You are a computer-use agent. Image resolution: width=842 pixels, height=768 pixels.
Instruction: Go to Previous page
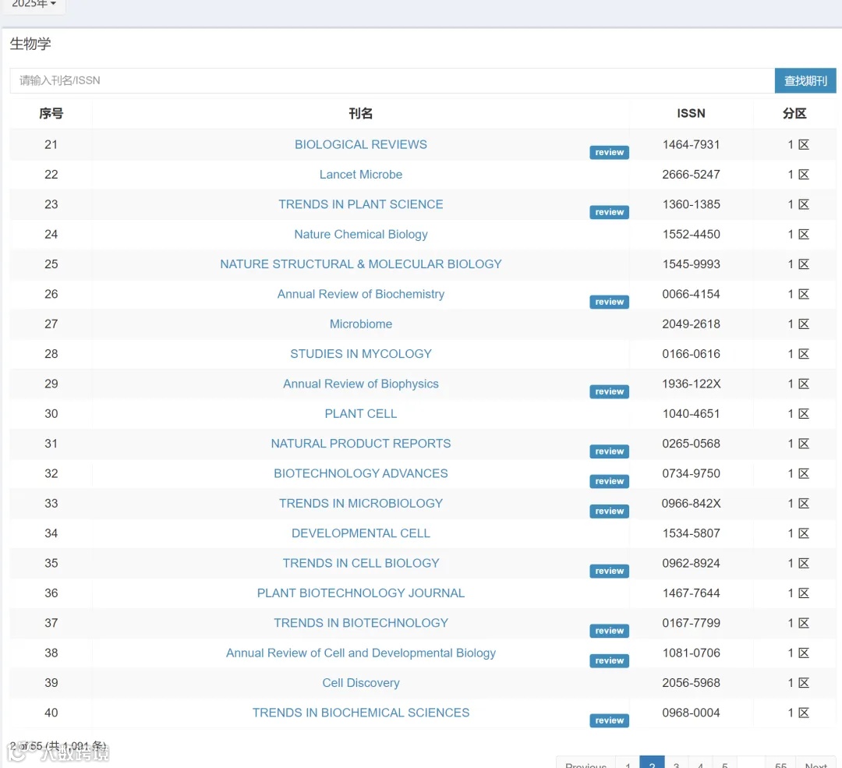(586, 763)
